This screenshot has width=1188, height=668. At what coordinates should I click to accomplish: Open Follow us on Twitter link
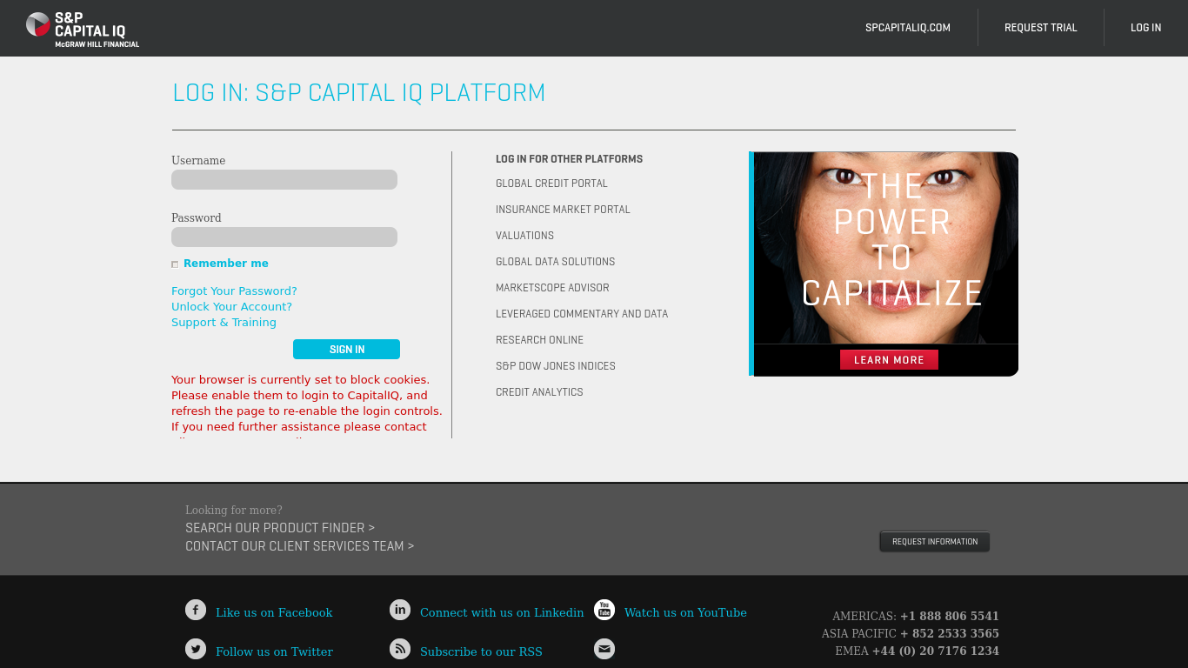click(274, 652)
